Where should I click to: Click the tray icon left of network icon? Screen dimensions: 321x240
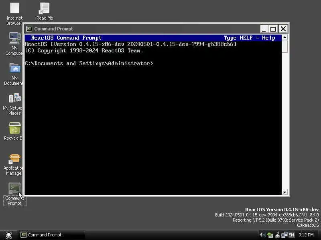pos(278,235)
